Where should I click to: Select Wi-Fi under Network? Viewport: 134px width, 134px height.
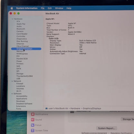click(x=19, y=91)
